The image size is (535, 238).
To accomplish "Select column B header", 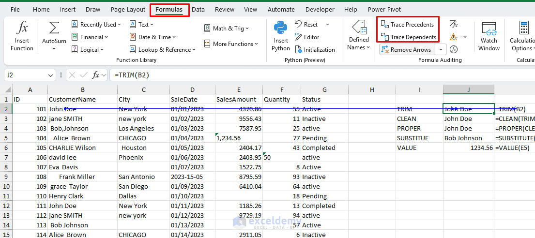I will click(x=83, y=89).
